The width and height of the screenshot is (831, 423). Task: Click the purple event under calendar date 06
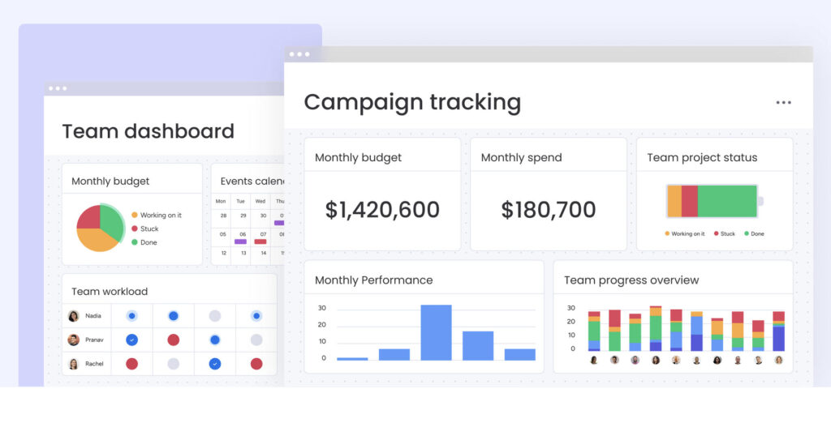click(x=240, y=241)
